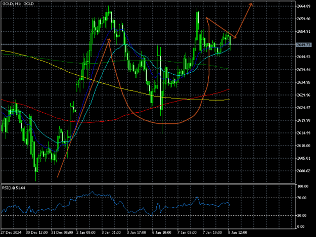Click the 7 Jan 19:00 time label
316x237 pixels.
click(212, 233)
